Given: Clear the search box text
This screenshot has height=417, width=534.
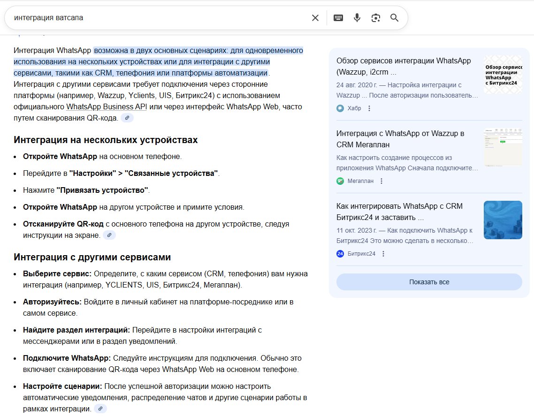Looking at the screenshot, I should [x=315, y=18].
